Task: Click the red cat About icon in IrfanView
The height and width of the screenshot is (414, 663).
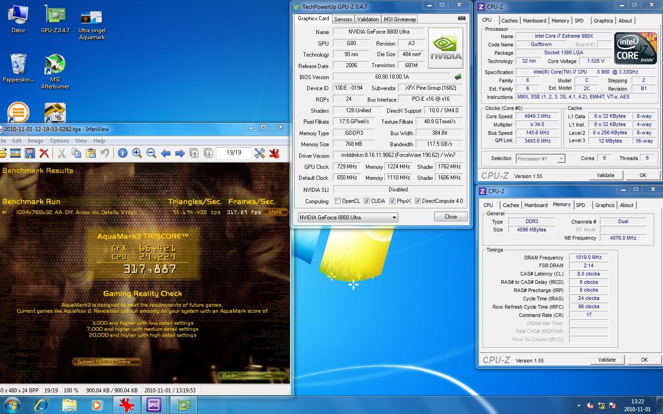Action: [x=274, y=153]
